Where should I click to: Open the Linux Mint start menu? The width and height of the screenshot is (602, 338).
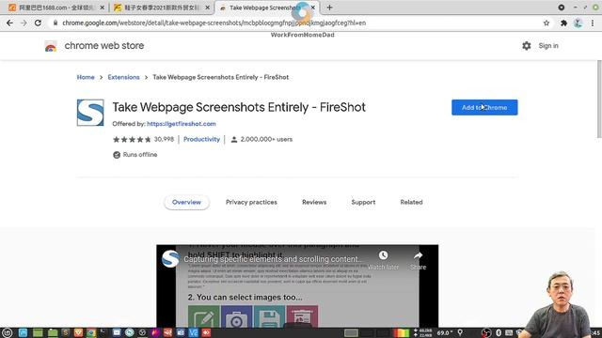(x=7, y=332)
